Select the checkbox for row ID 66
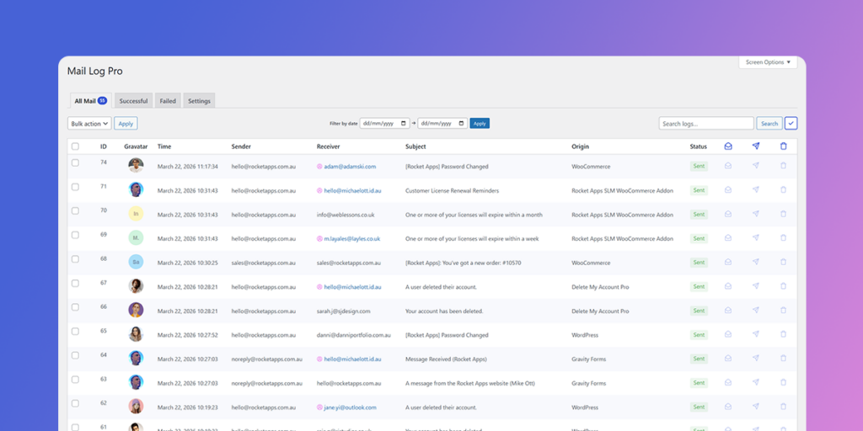Viewport: 863px width, 431px height. [x=75, y=307]
